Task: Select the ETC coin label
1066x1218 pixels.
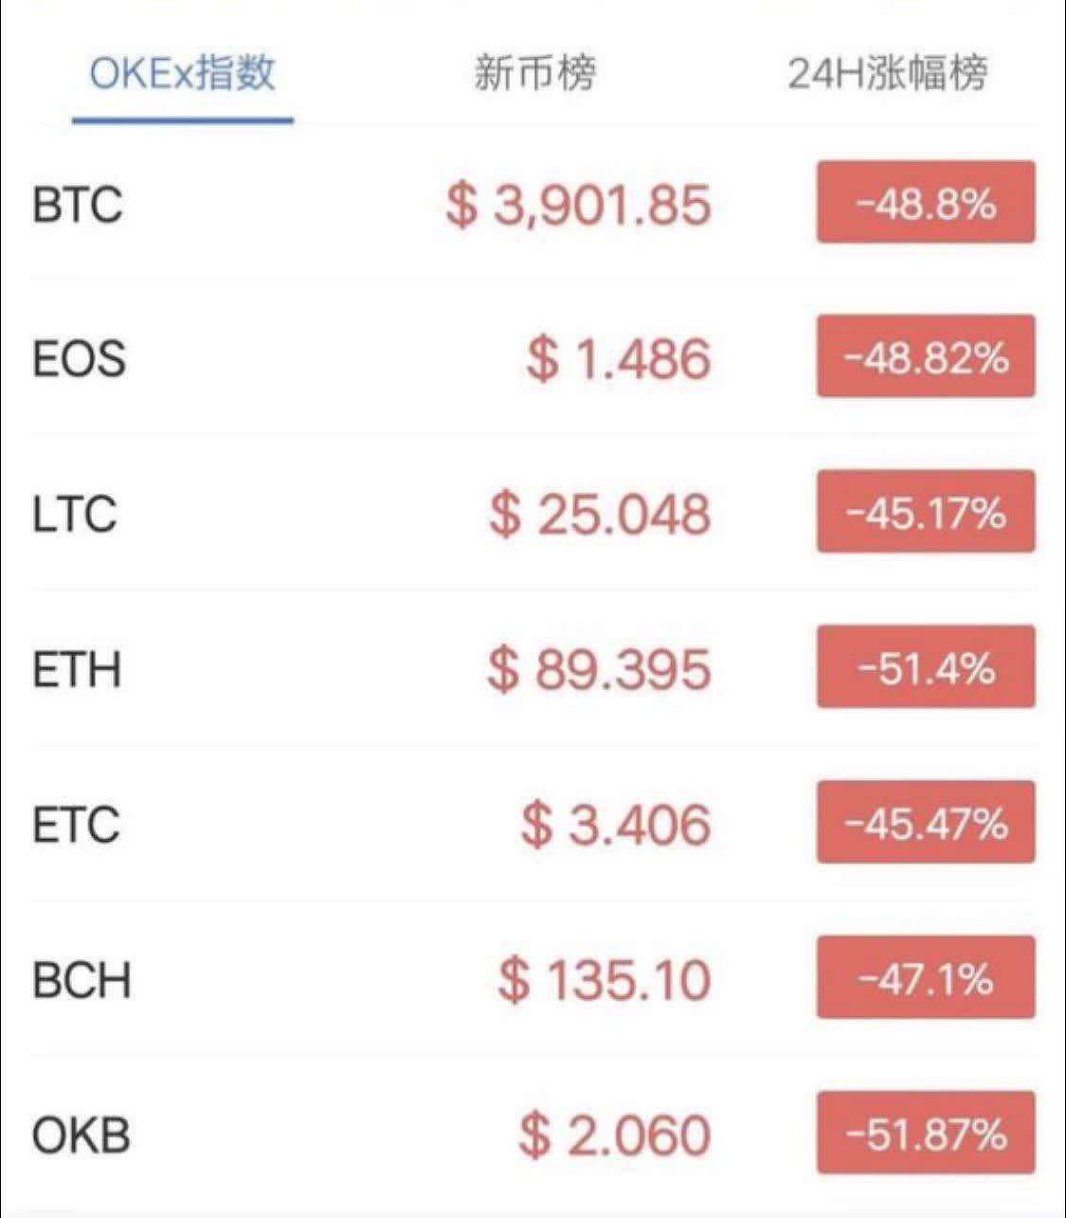Action: point(77,824)
